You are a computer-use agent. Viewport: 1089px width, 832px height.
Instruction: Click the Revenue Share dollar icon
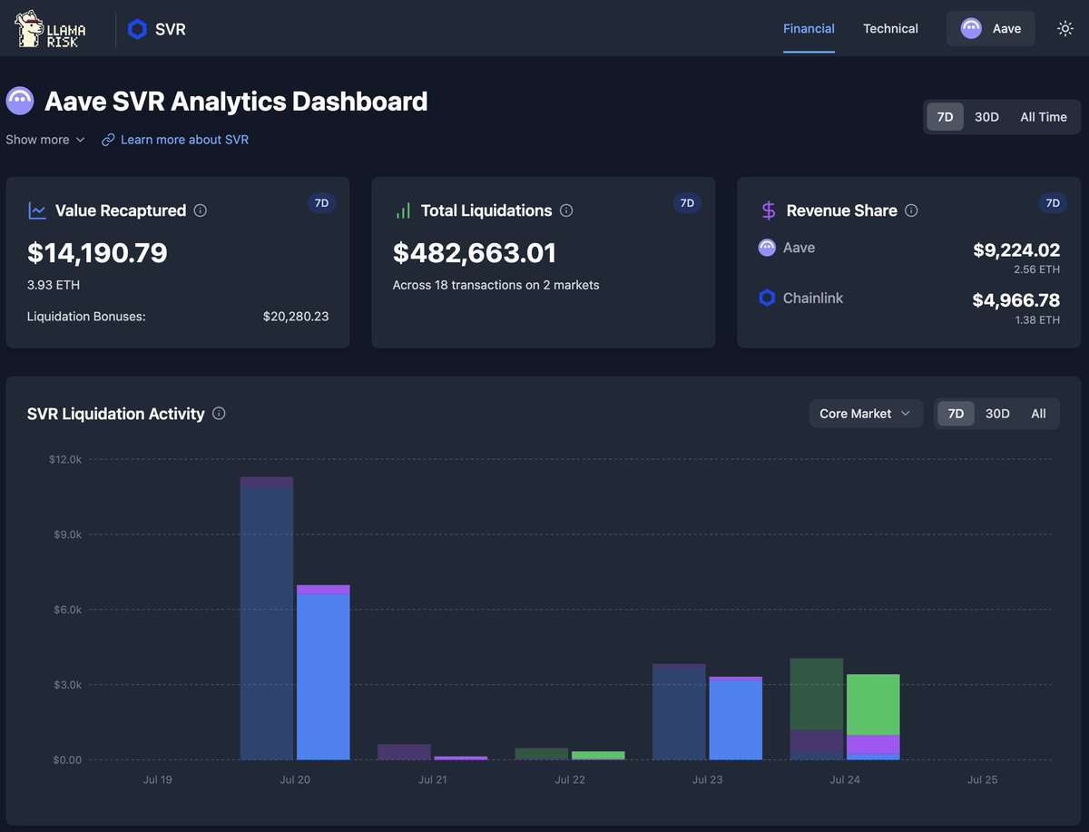click(769, 210)
